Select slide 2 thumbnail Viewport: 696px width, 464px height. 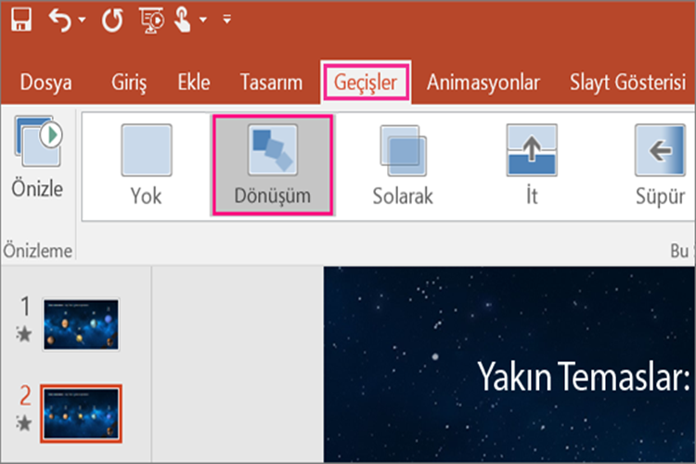[x=82, y=414]
